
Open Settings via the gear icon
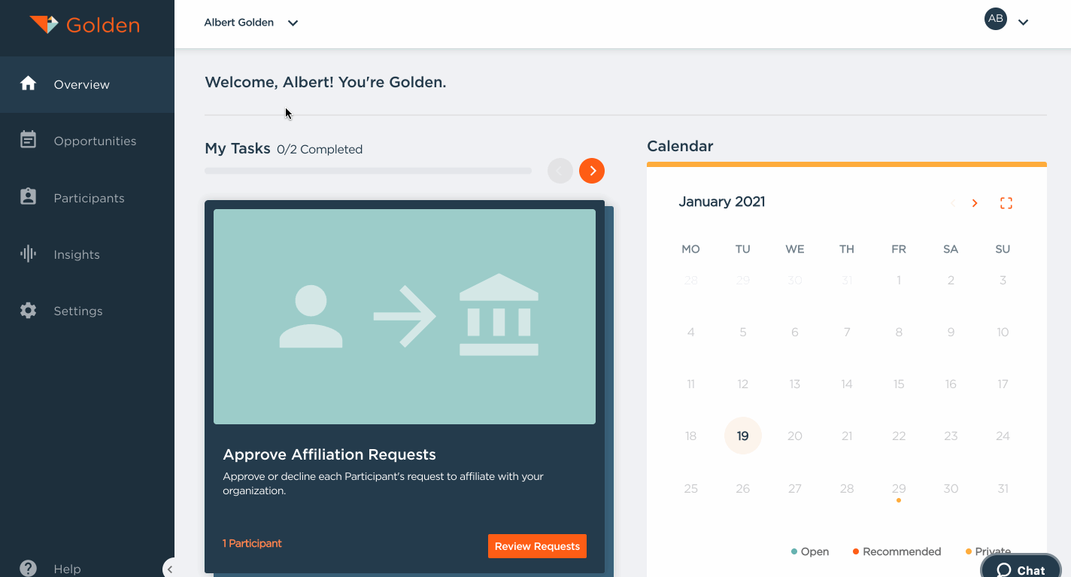tap(29, 311)
